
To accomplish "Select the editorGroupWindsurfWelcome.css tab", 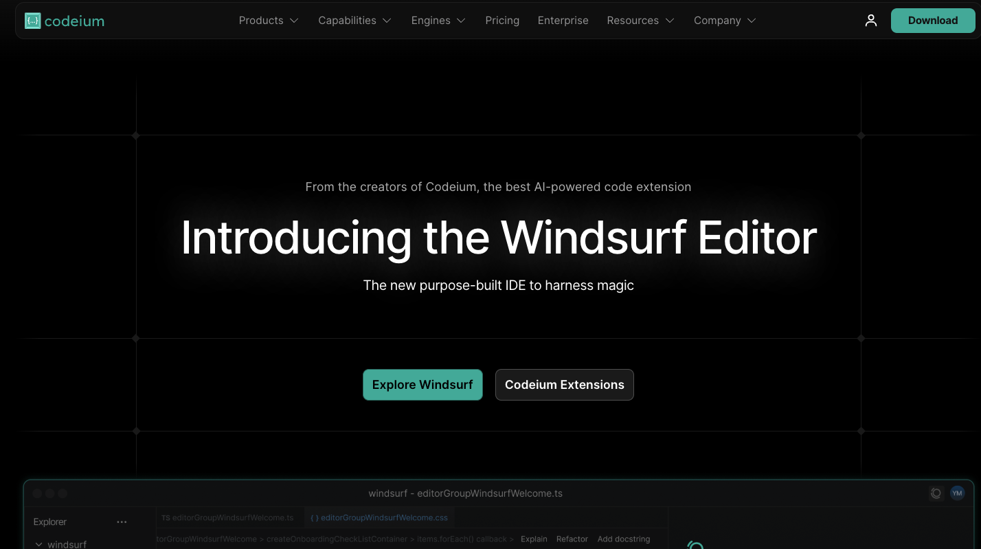I will (x=379, y=517).
